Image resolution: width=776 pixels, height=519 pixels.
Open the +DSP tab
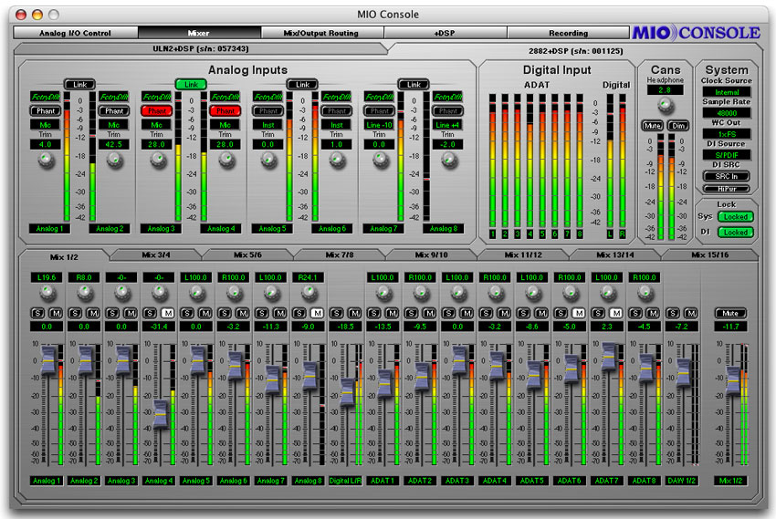click(x=445, y=33)
